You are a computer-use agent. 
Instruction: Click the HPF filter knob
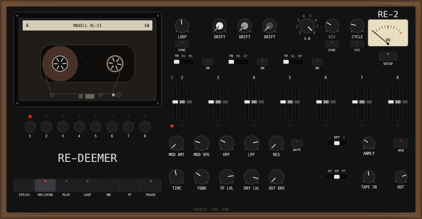[x=227, y=143]
